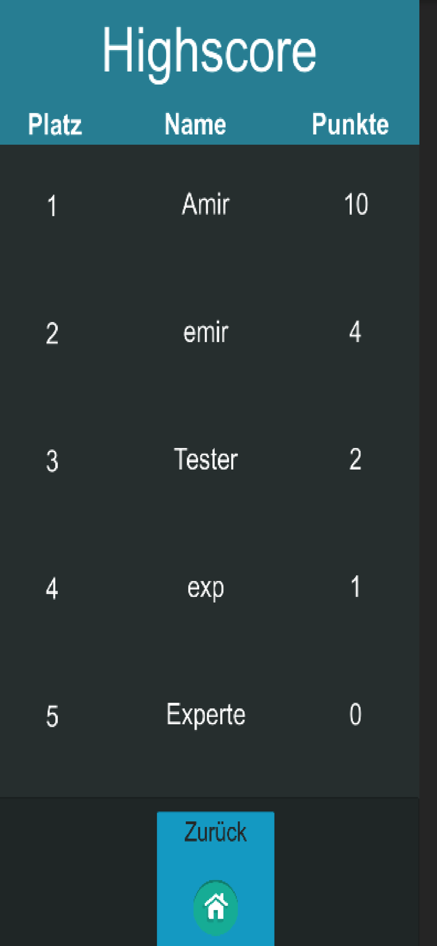The image size is (437, 946).
Task: Click the Punkte column header
Action: [x=350, y=124]
